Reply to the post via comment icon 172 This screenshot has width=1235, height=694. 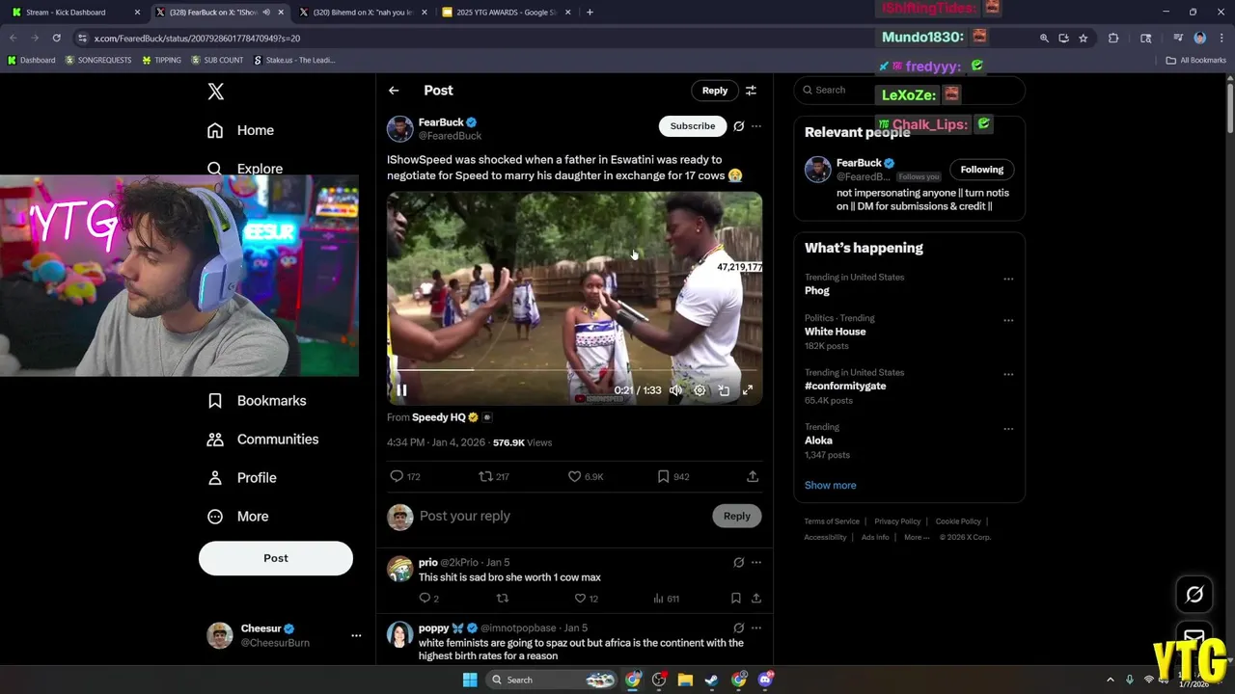[x=404, y=476]
